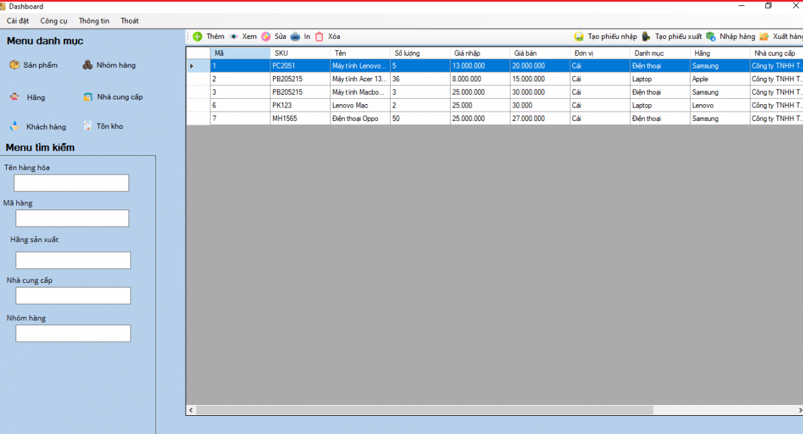Focus the Nhà cung cấp search field
The image size is (803, 434).
(73, 296)
